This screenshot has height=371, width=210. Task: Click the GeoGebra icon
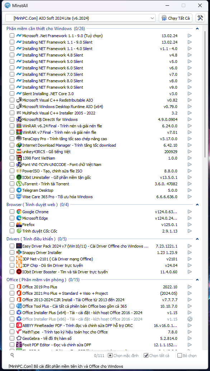(x=19, y=338)
